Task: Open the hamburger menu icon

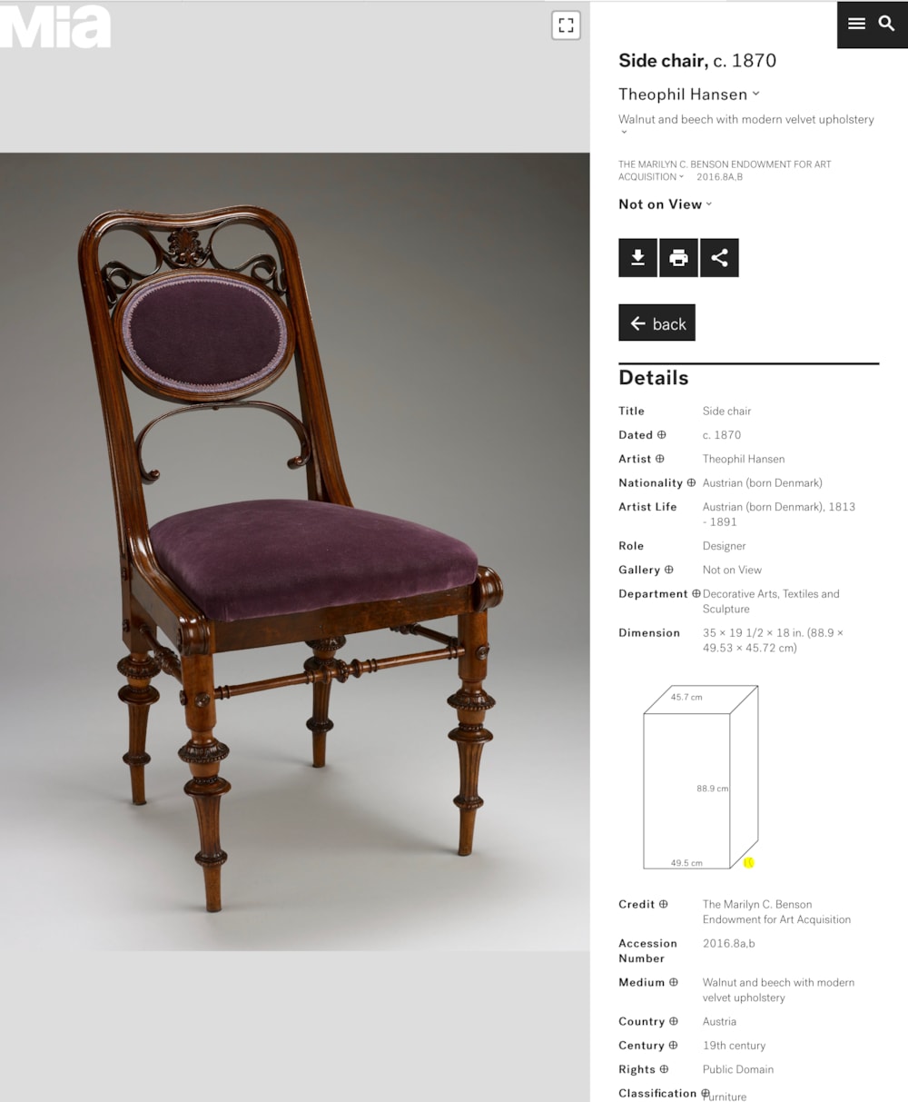Action: (x=856, y=24)
